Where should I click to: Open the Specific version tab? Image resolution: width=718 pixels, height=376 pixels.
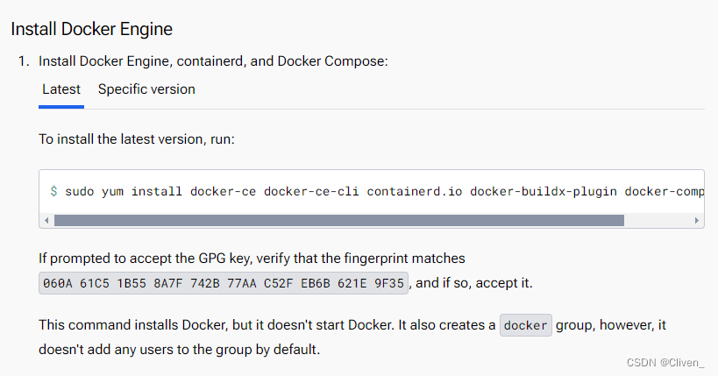coord(146,89)
